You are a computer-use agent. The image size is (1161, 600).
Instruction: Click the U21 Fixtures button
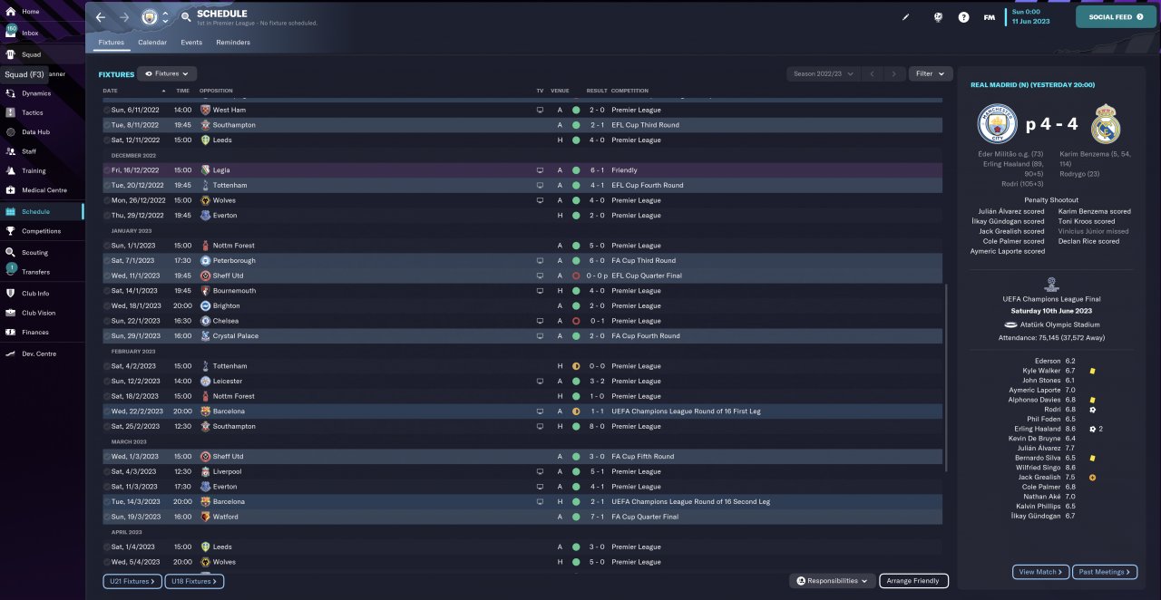coord(132,581)
